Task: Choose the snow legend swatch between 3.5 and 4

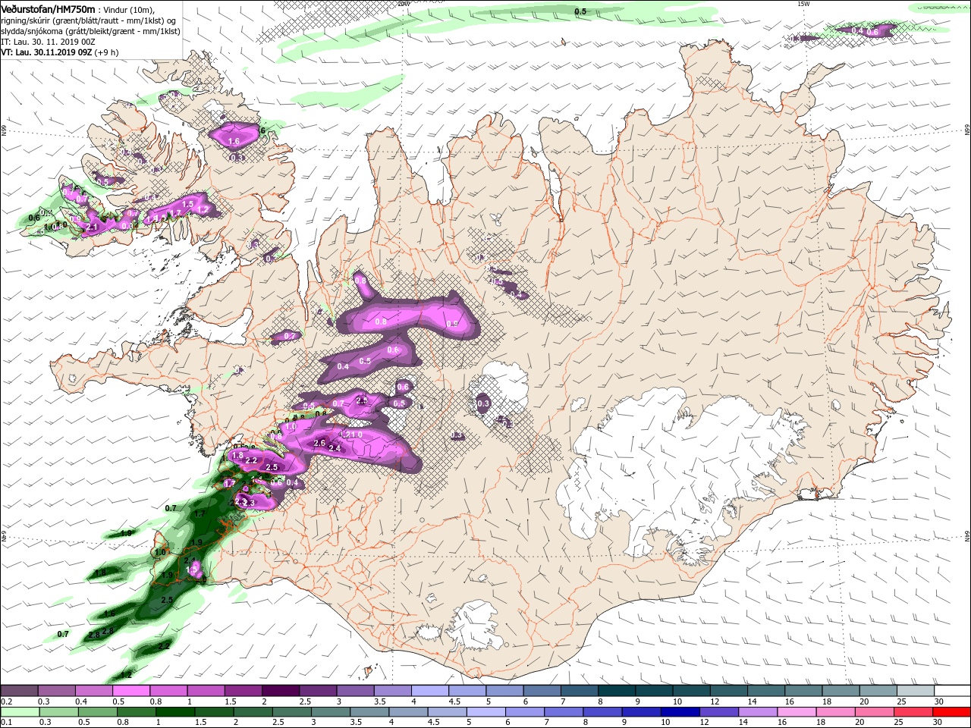Action: (391, 691)
